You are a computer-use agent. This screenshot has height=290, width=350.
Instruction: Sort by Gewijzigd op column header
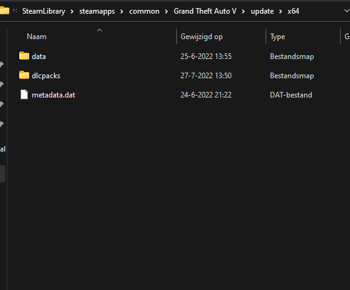click(x=202, y=37)
